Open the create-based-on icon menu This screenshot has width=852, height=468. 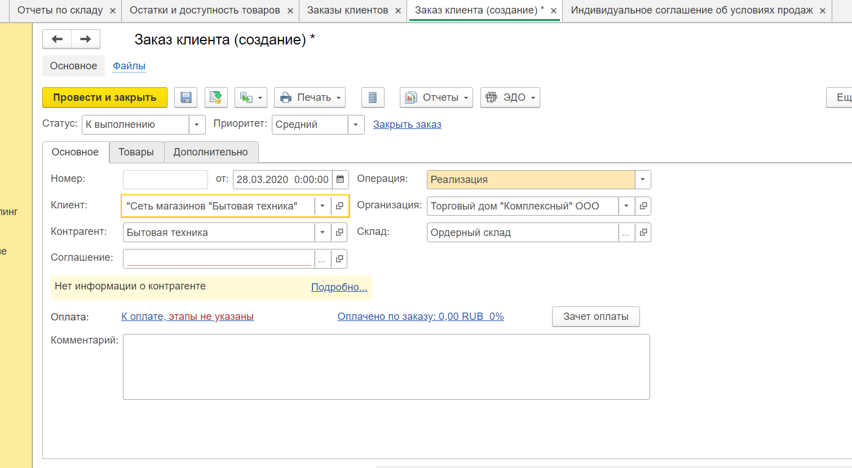click(251, 97)
